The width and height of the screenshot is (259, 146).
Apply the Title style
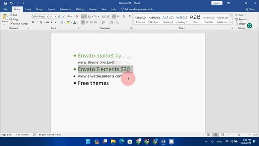pos(195,19)
